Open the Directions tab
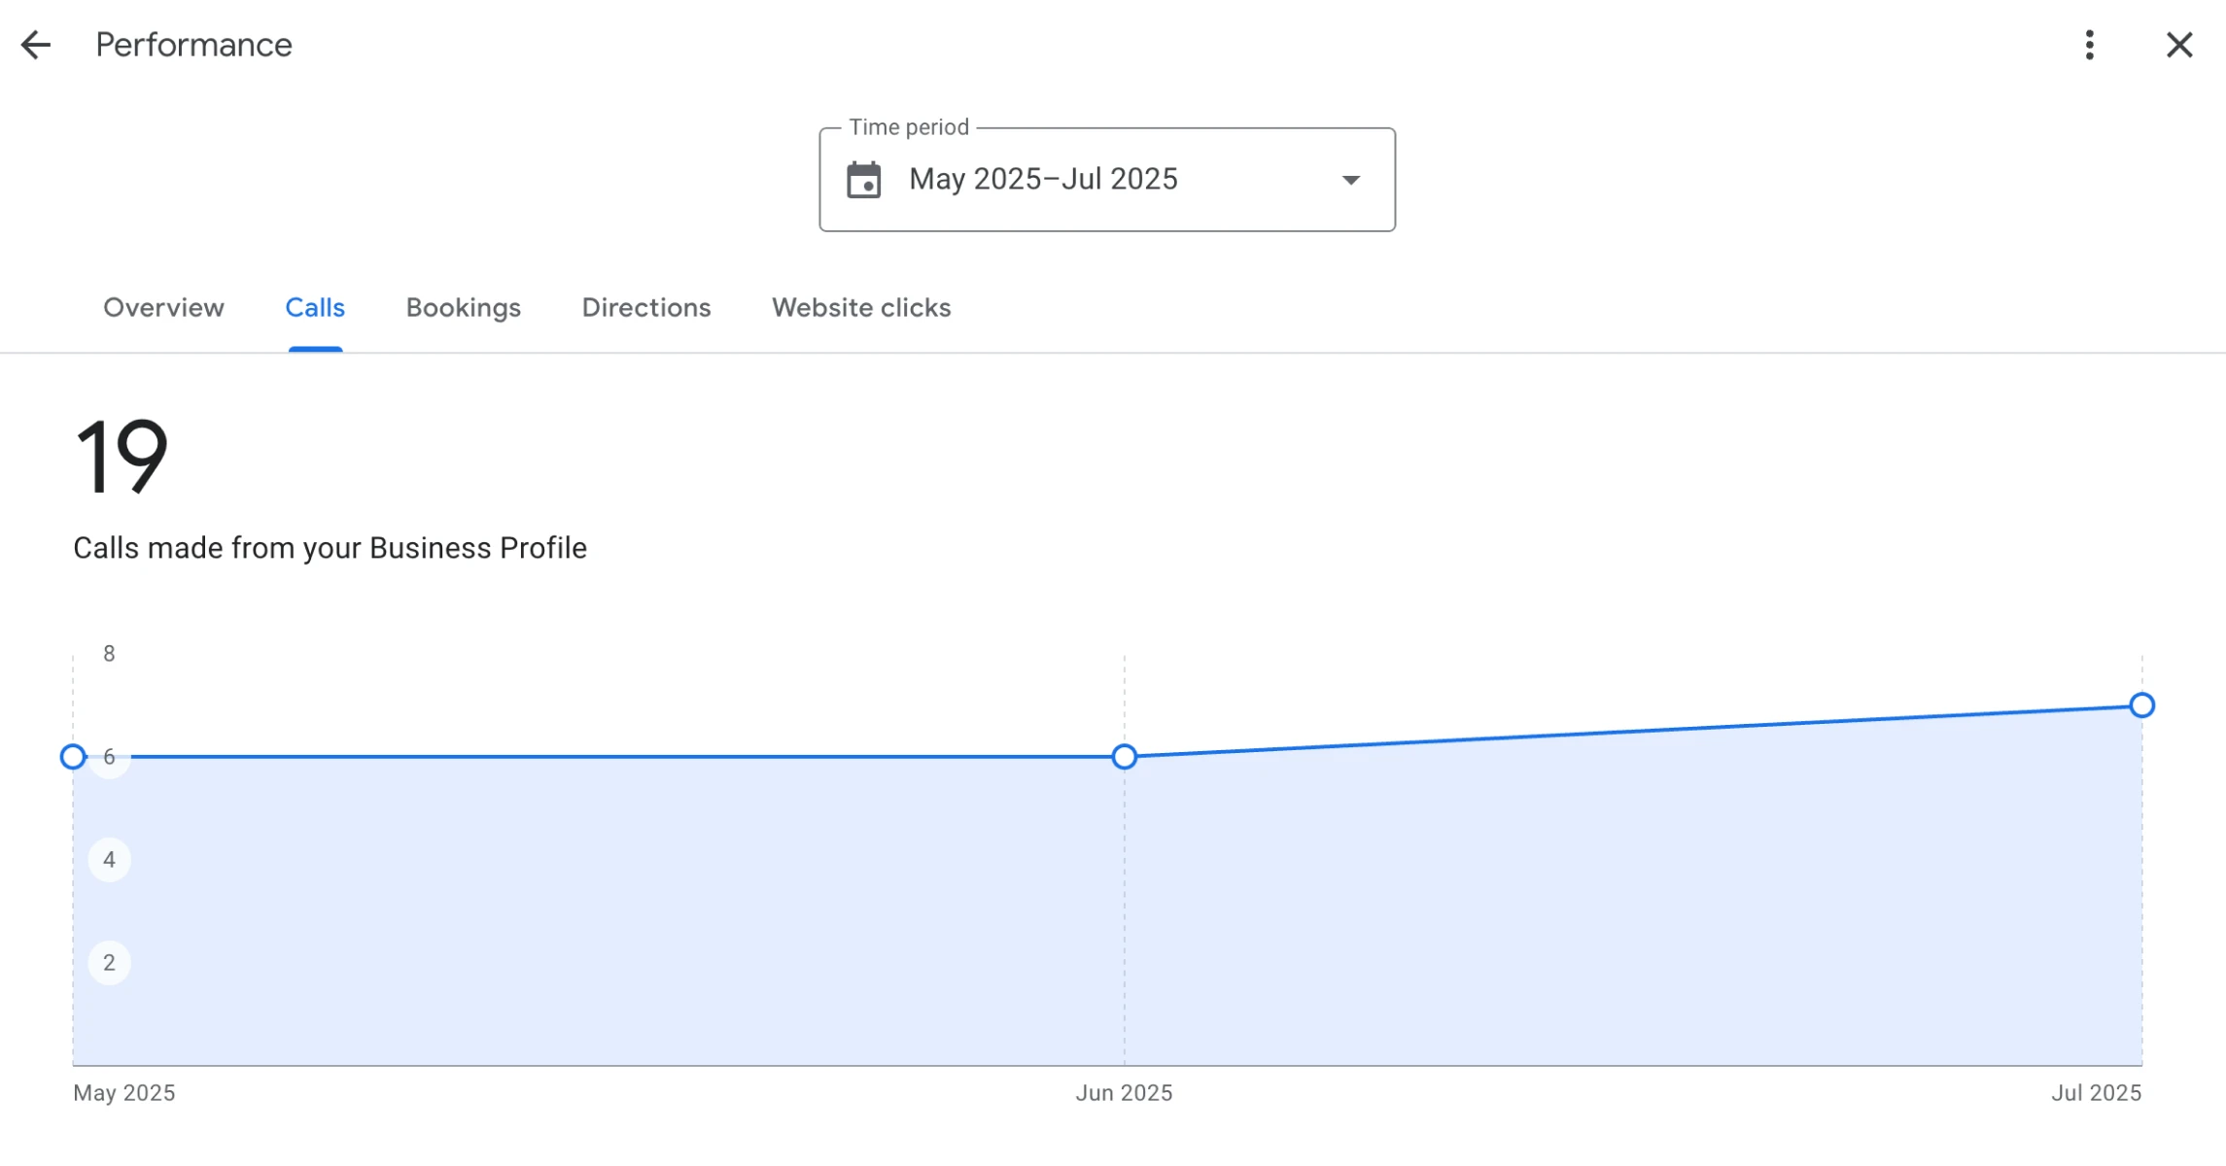 tap(645, 308)
